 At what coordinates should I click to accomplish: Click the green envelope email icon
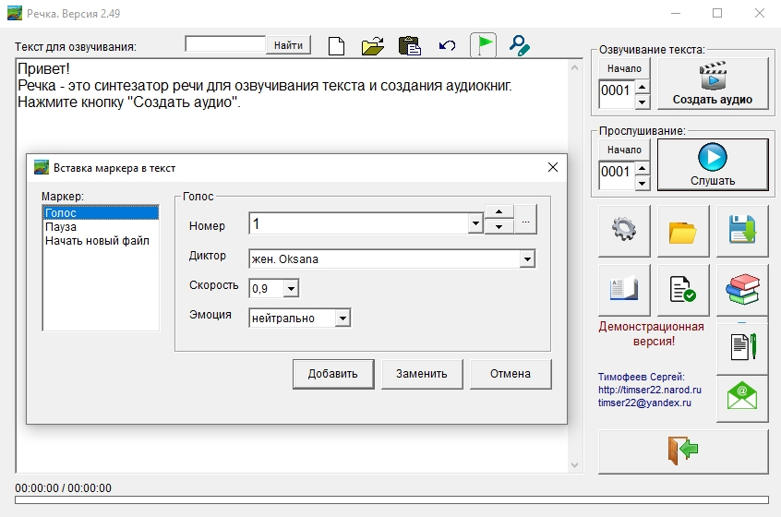pyautogui.click(x=742, y=397)
